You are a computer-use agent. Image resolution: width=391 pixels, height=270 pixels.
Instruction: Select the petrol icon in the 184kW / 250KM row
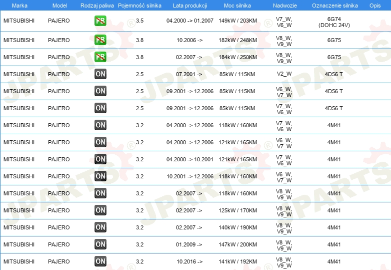(x=100, y=57)
